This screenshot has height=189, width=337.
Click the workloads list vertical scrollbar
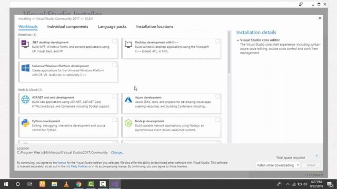coord(229,52)
